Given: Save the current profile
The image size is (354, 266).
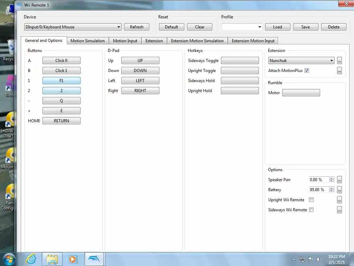Looking at the screenshot, I should pyautogui.click(x=306, y=27).
